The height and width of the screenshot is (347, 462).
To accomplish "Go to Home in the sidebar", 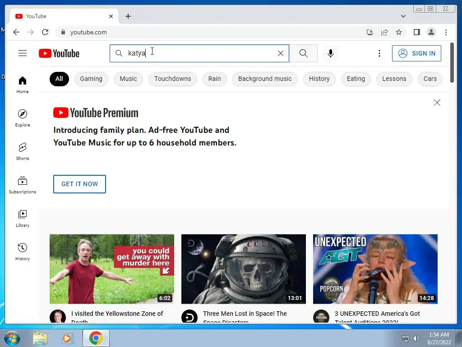I will (23, 85).
